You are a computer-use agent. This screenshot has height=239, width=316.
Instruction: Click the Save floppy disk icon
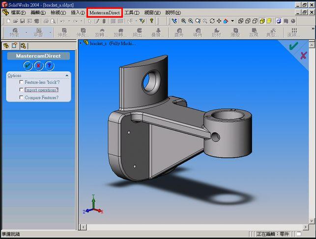(23, 21)
